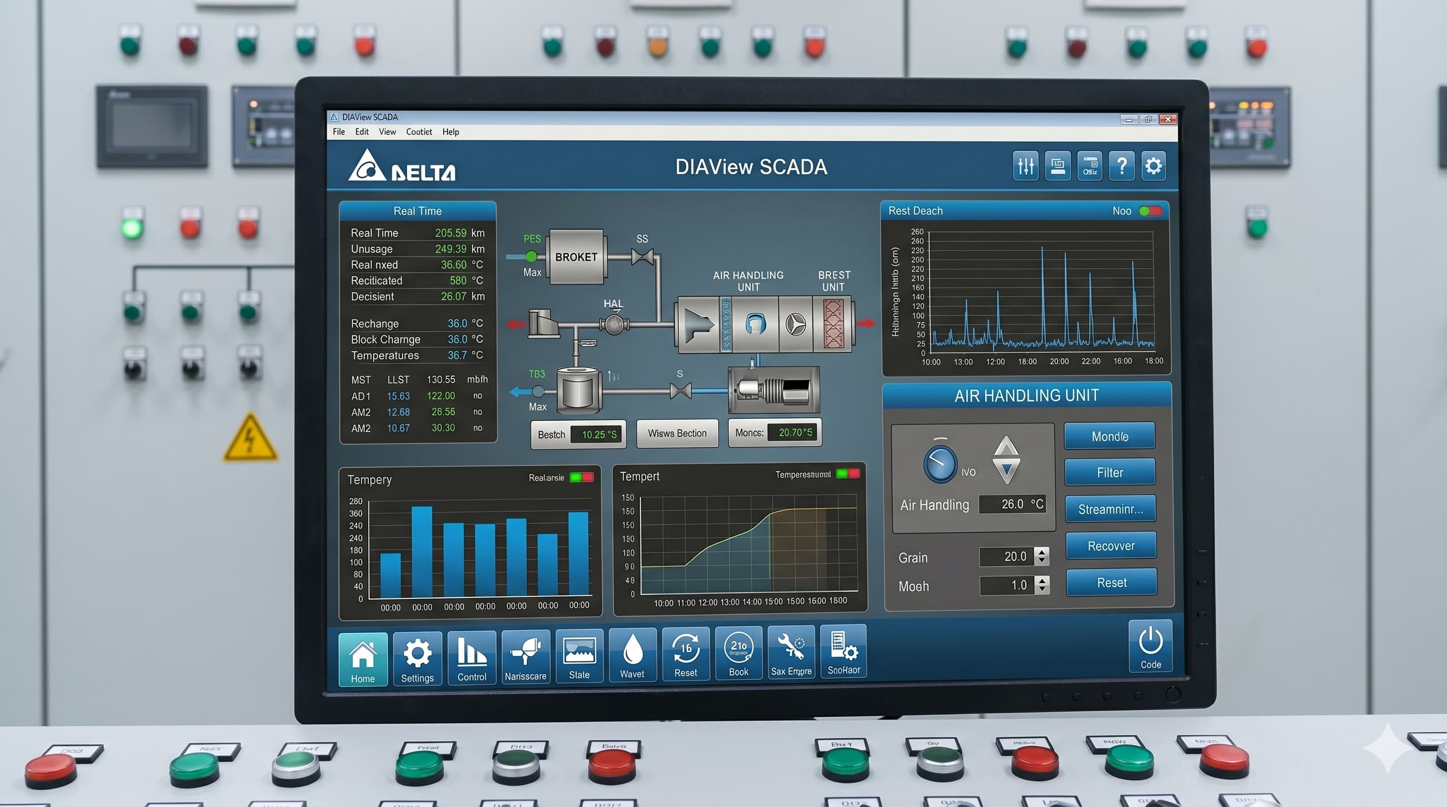Image resolution: width=1447 pixels, height=807 pixels.
Task: Toggle the Noo switch in Rest Deach
Action: [1150, 211]
